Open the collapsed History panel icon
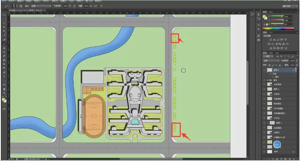This screenshot has width=300, height=161. pyautogui.click(x=252, y=15)
